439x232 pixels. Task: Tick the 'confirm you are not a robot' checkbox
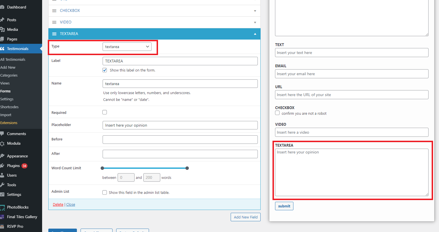point(277,113)
